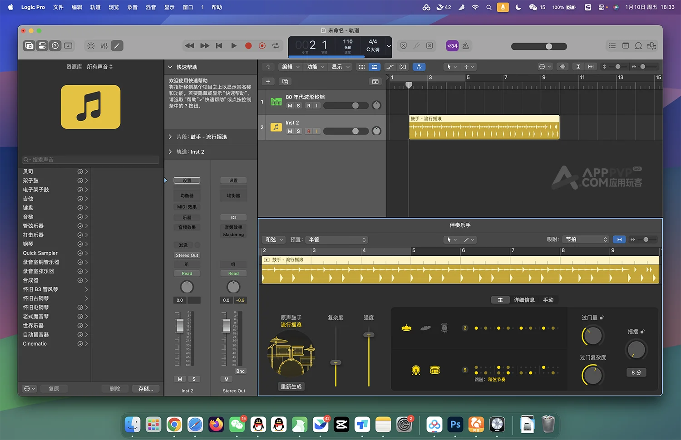Open the Media Browser icon

(651, 46)
